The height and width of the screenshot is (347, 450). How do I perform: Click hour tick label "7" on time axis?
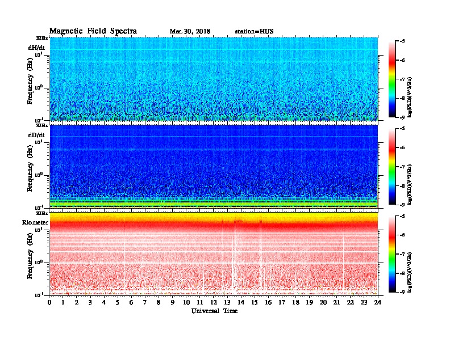[145, 302]
